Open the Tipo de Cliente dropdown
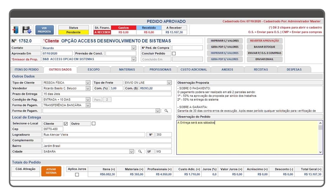The width and height of the screenshot is (334, 196). pos(88,83)
